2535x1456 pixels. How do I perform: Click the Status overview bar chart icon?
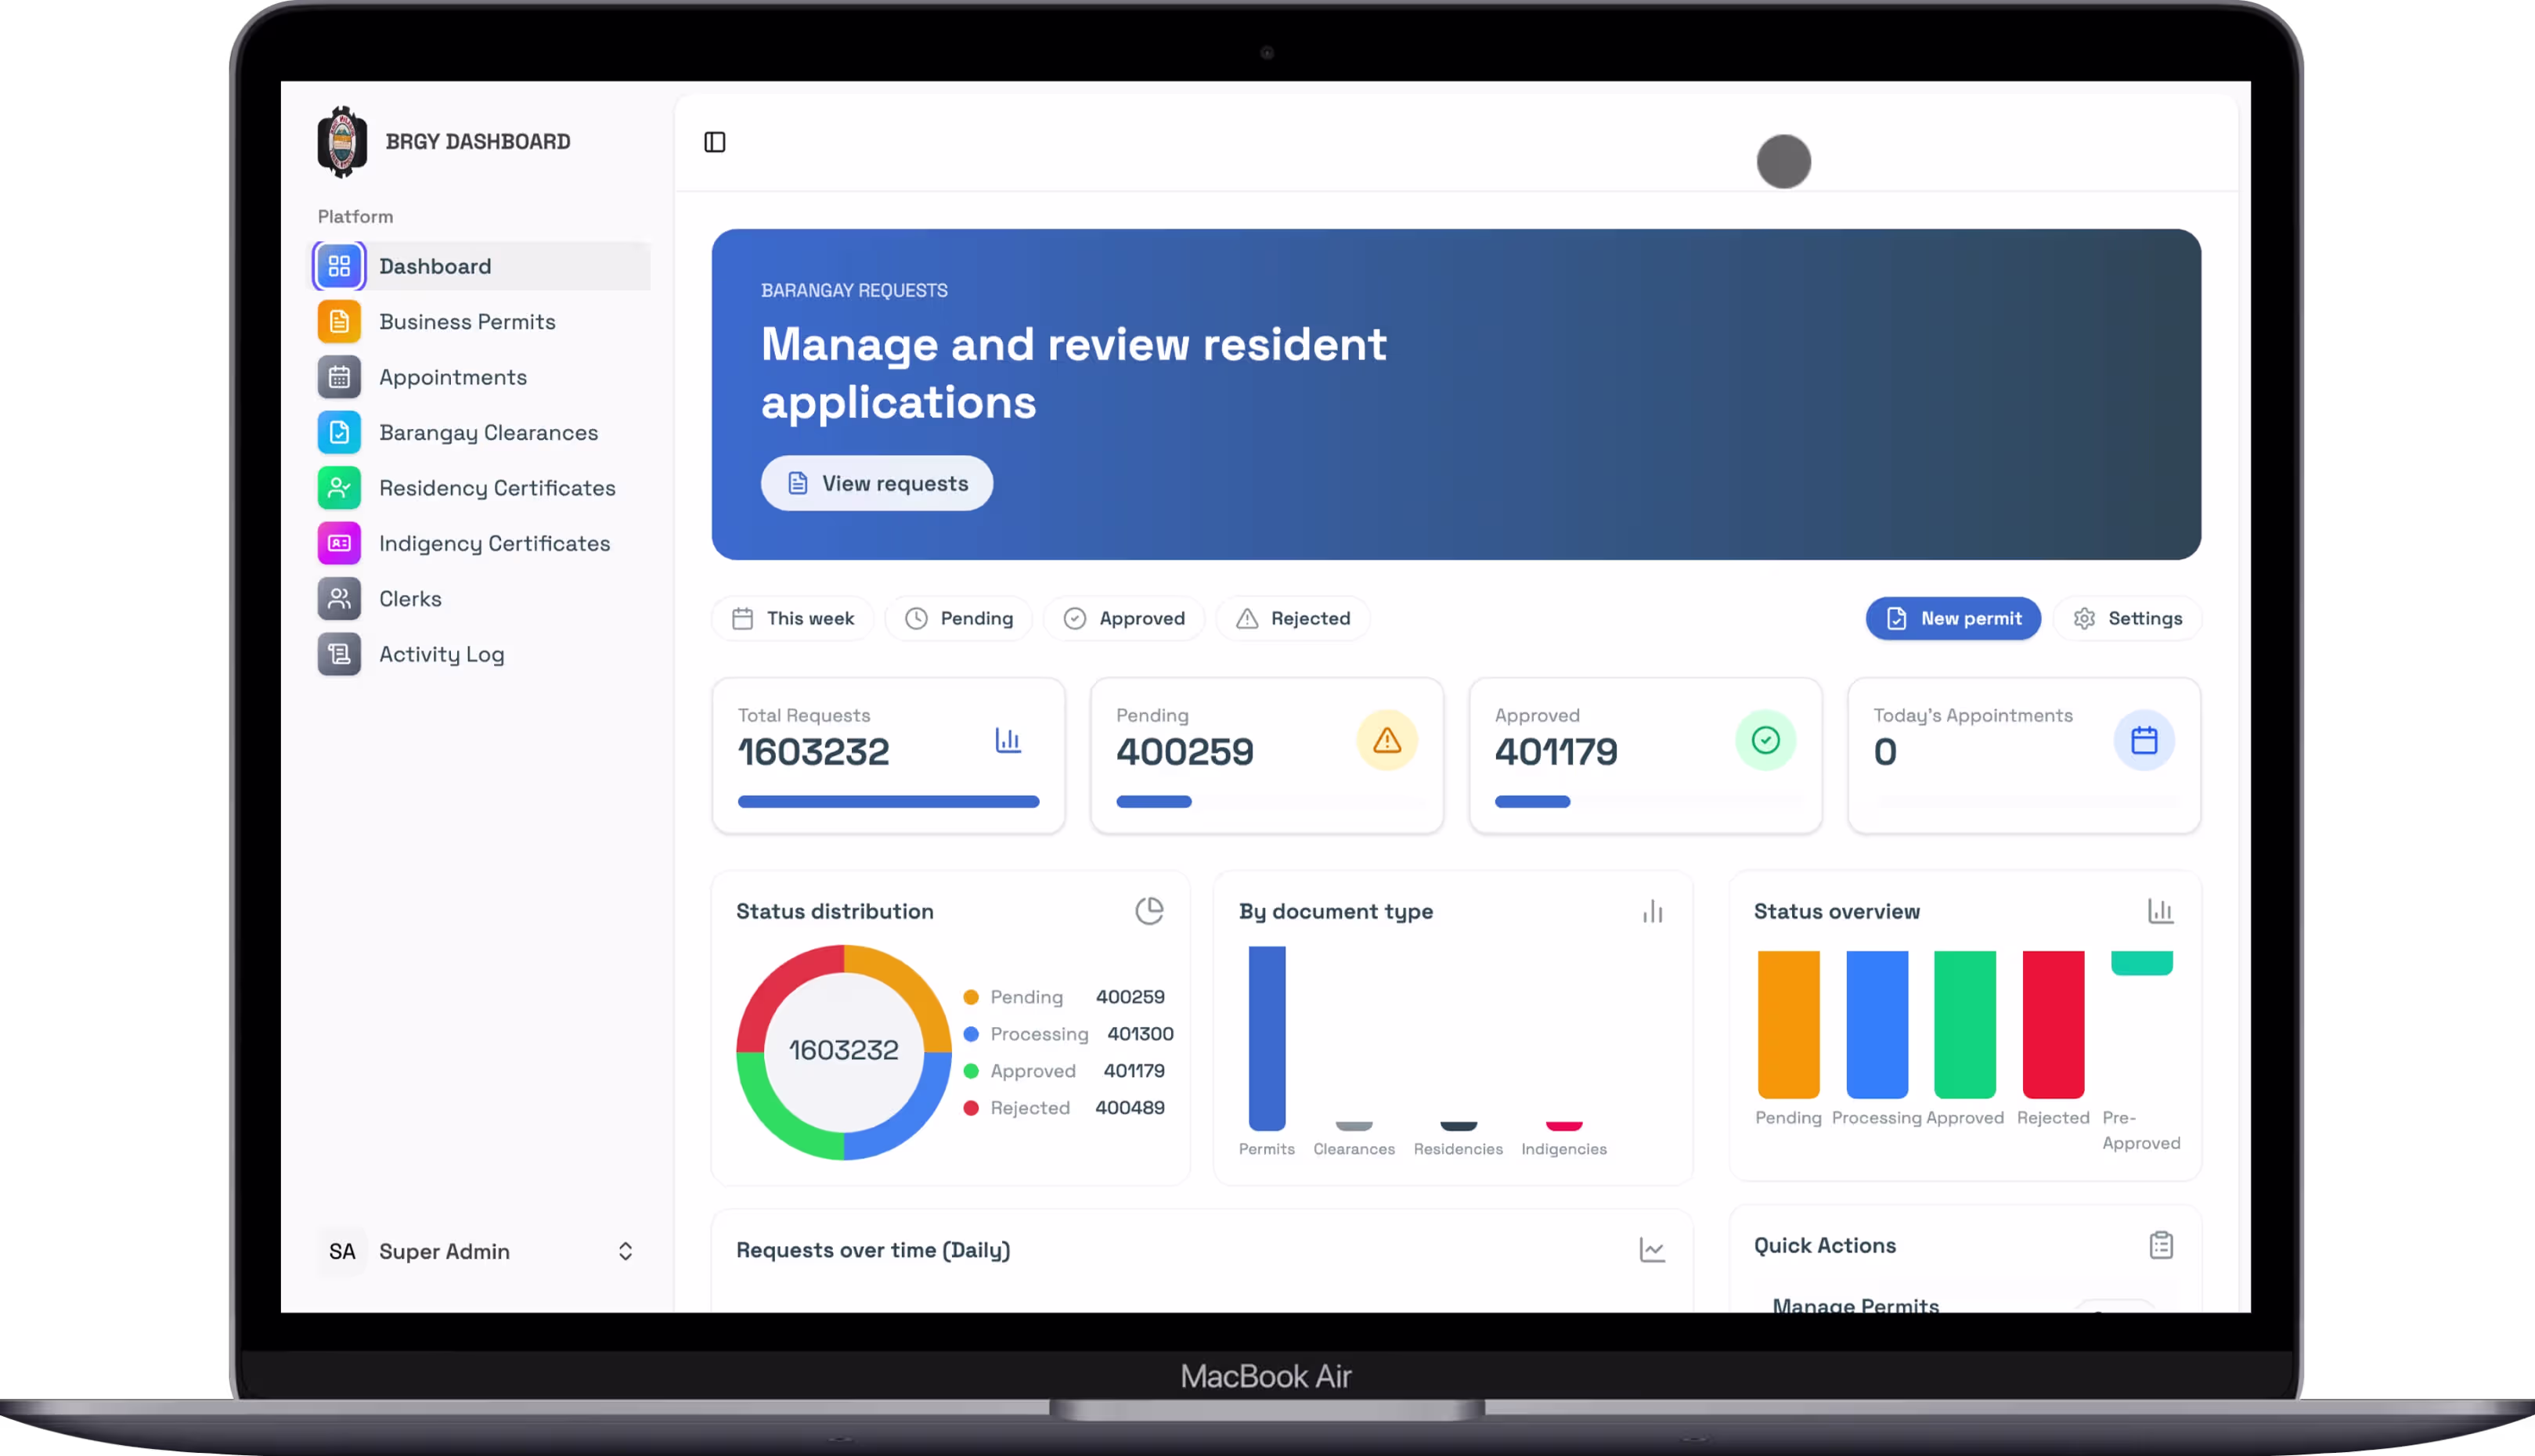coord(2160,911)
